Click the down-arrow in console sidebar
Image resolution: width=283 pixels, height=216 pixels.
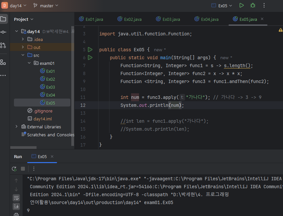16,189
